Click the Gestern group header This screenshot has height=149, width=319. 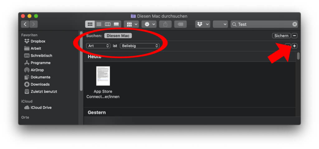tap(97, 112)
